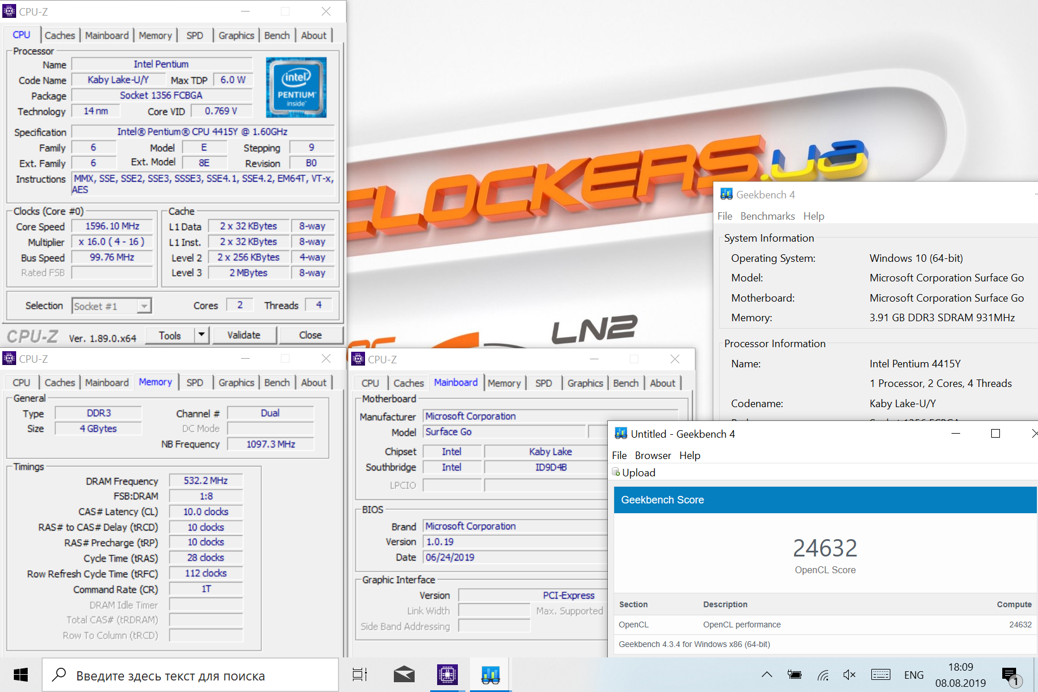Open About tab in top CPU-Z window
This screenshot has width=1038, height=692.
pos(314,35)
